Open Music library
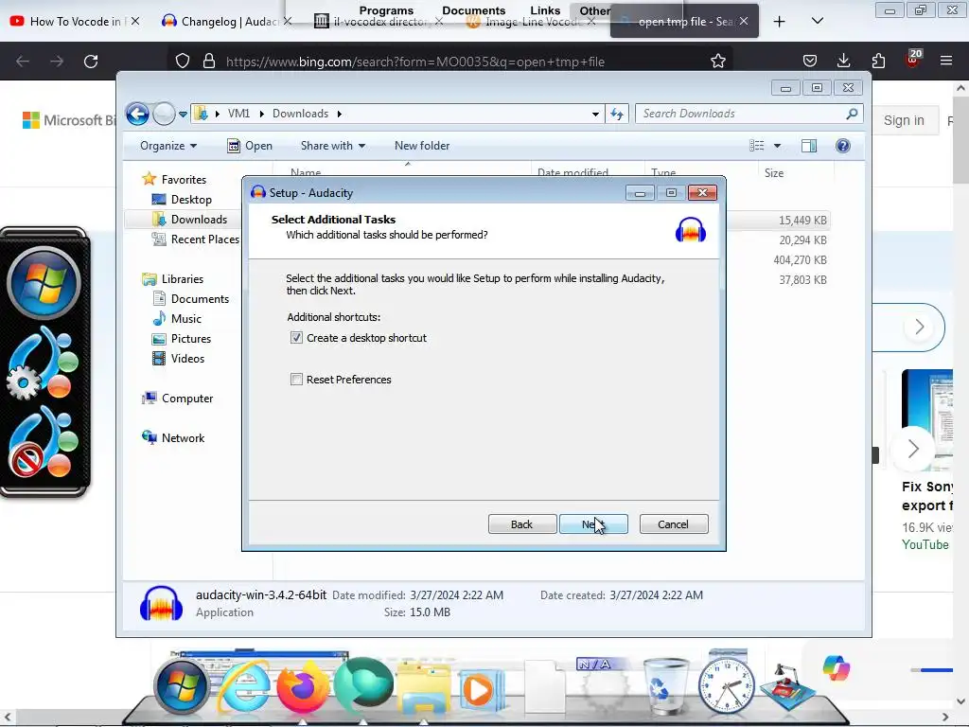 pos(177,319)
